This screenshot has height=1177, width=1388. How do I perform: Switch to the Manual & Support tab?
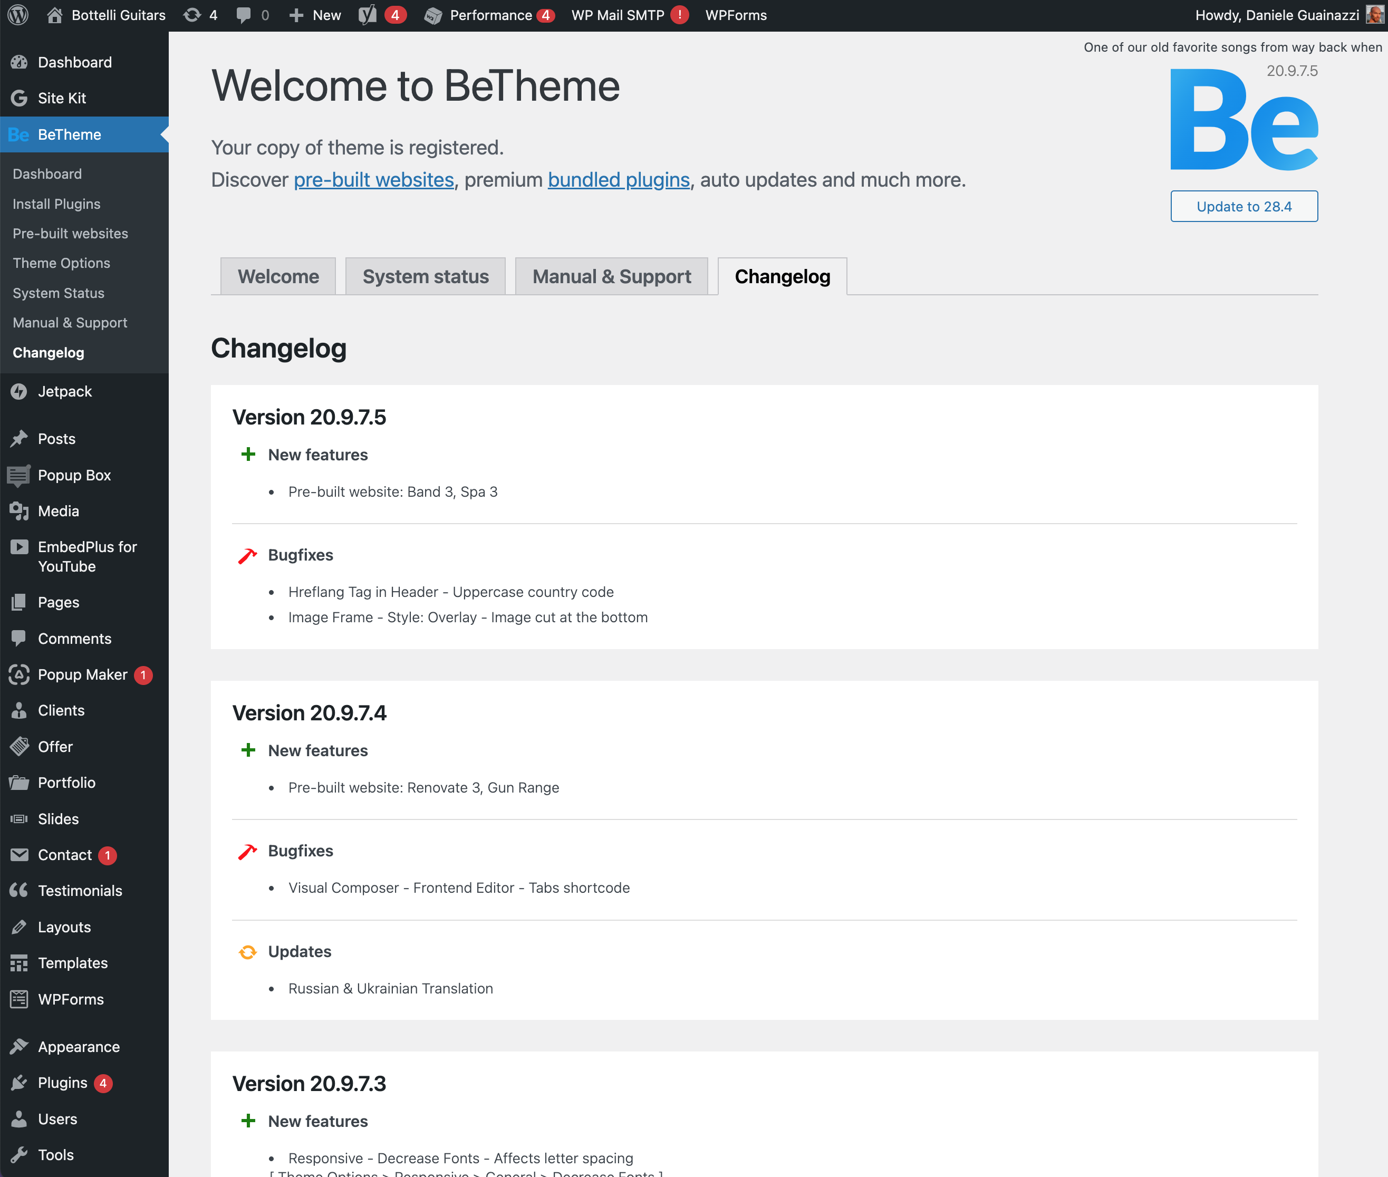[611, 276]
